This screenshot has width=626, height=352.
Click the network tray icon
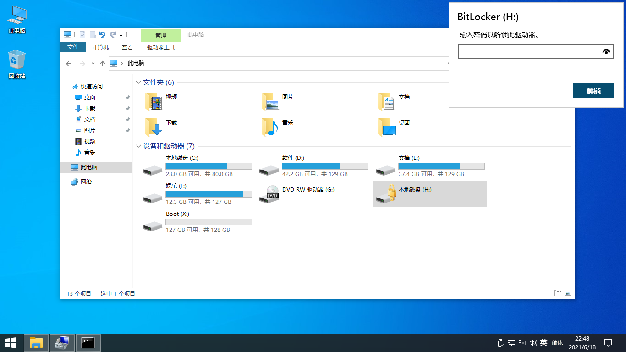[511, 342]
